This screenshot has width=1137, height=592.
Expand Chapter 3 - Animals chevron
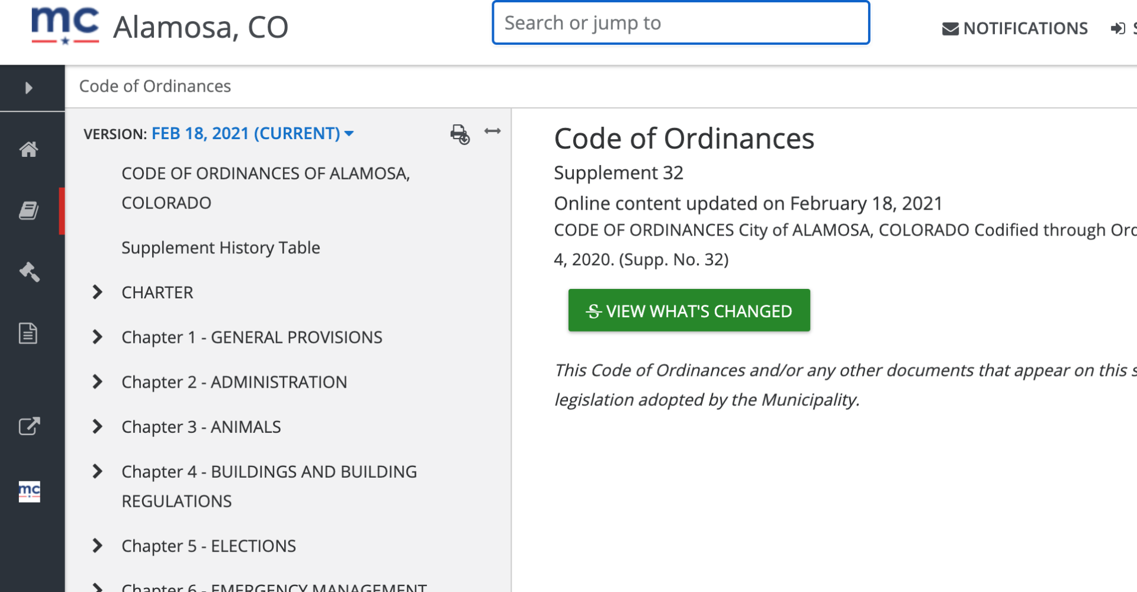(98, 427)
